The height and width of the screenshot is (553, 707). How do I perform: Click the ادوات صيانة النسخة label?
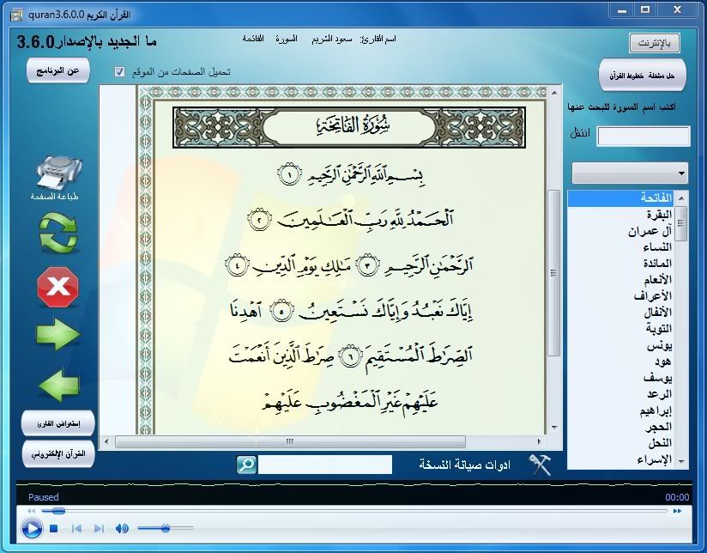tap(465, 465)
